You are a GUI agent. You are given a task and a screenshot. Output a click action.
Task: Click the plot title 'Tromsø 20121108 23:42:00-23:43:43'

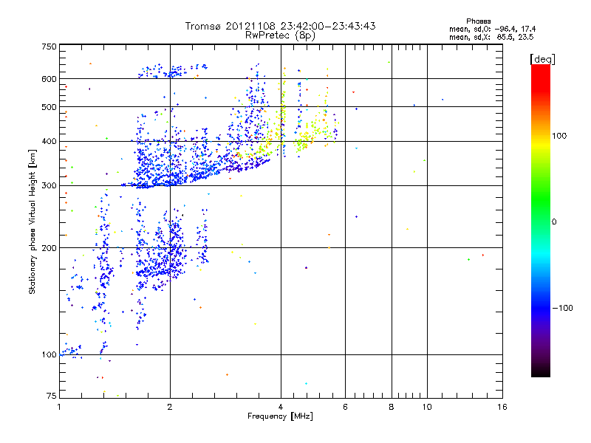[x=280, y=26]
